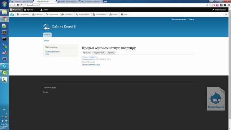This screenshot has height=130, width=231.
Task: Click the browser back arrow
Action: (x=11, y=5)
